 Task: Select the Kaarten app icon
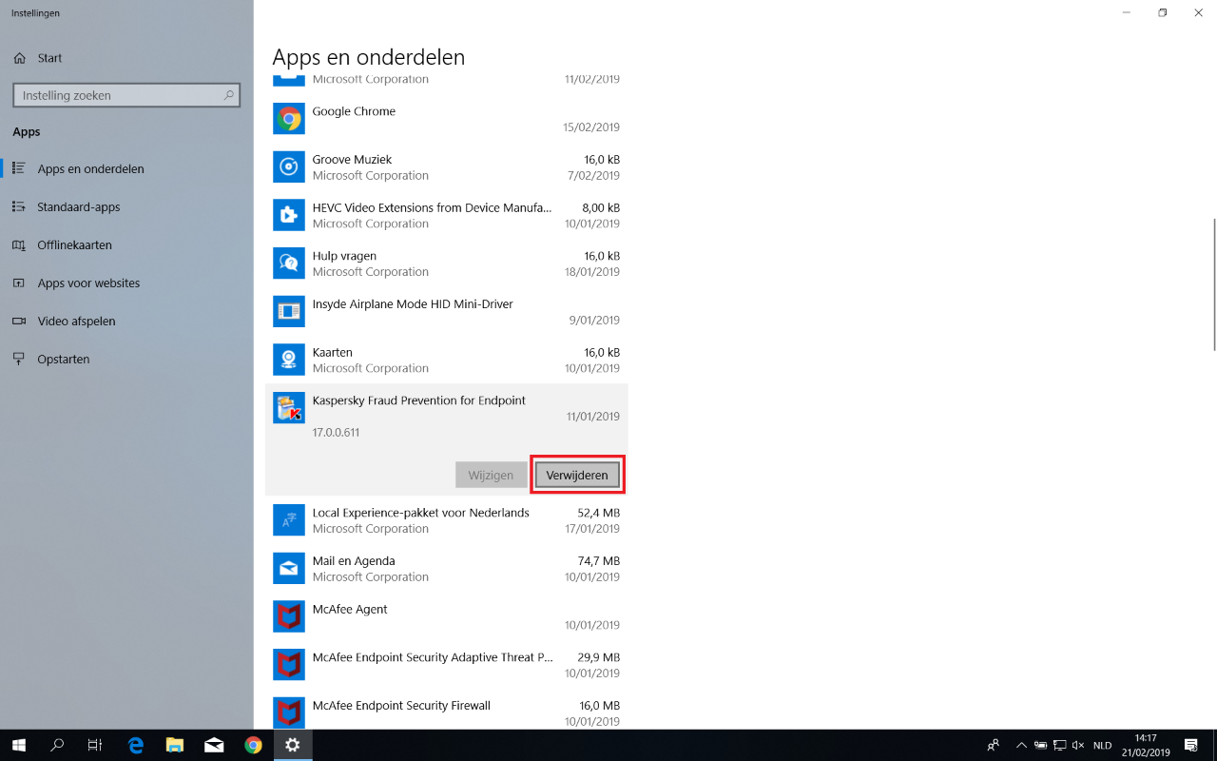[x=289, y=360]
